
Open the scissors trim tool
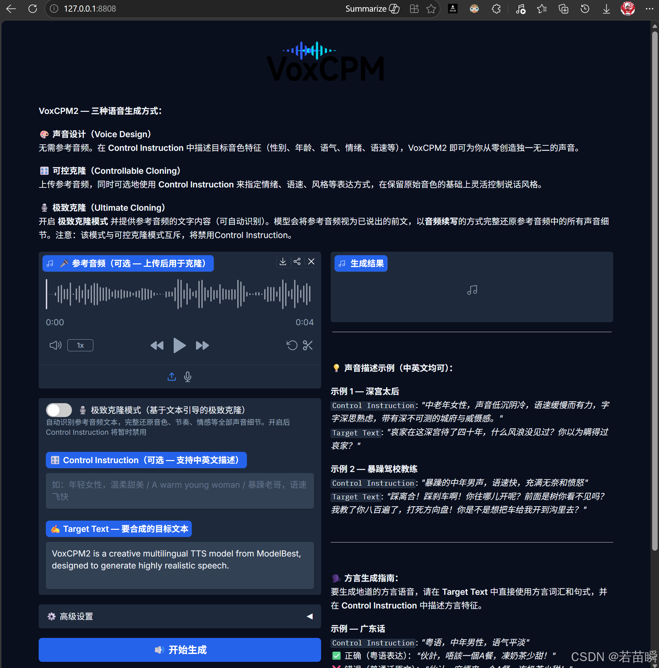307,345
